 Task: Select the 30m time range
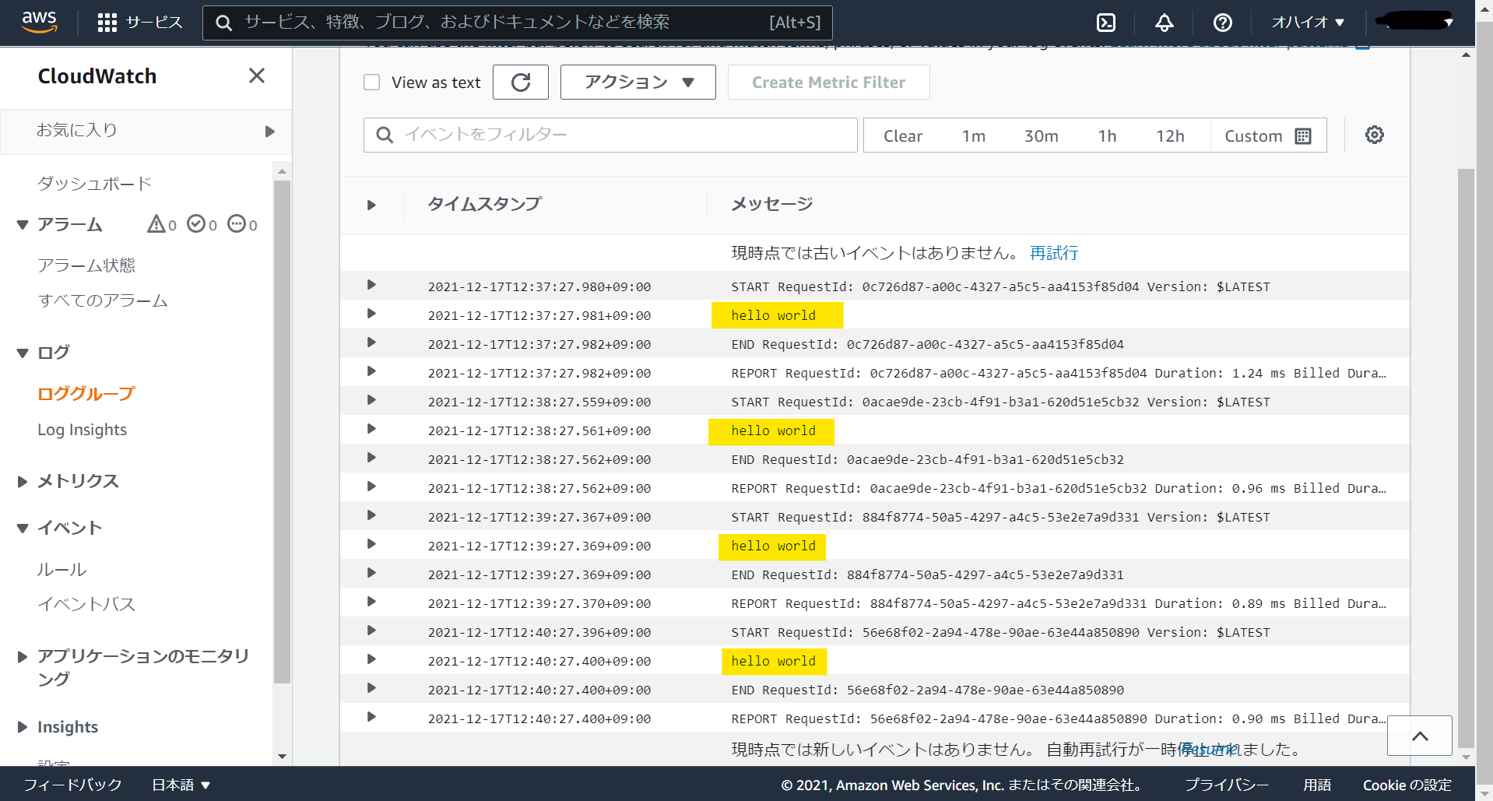(1042, 135)
